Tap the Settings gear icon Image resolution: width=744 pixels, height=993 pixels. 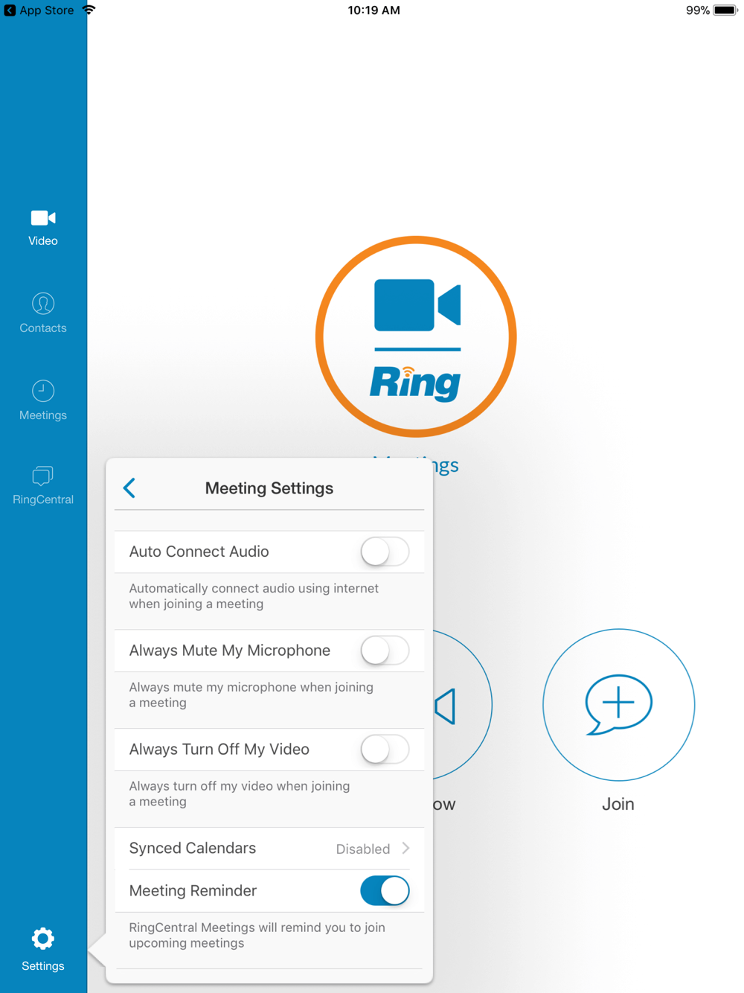click(x=43, y=939)
